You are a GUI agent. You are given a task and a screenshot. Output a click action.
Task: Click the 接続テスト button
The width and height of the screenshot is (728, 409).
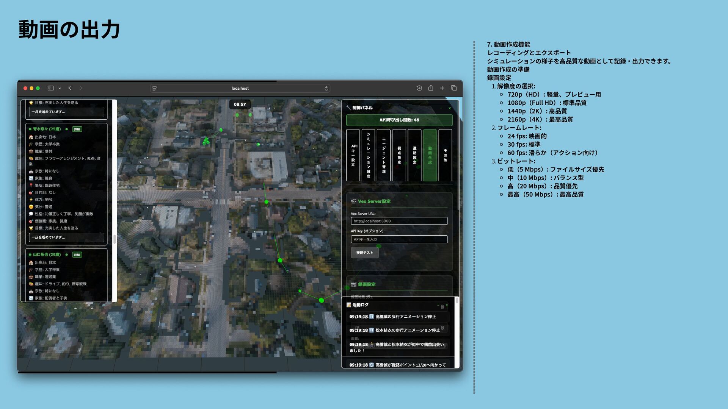point(364,253)
